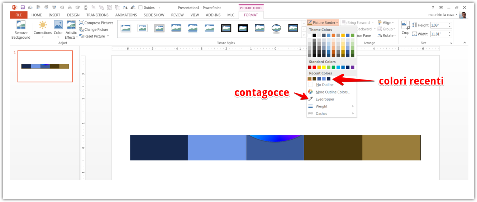Pick the standard yellow color swatch
The height and width of the screenshot is (202, 477).
click(x=324, y=67)
